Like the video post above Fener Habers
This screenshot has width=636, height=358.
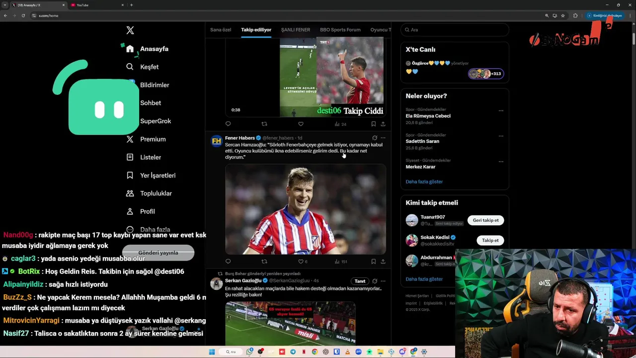301,124
